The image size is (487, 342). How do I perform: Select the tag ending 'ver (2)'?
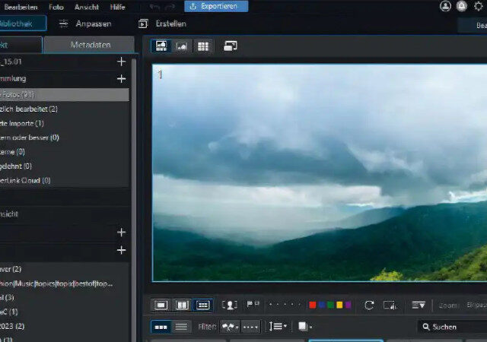point(64,269)
